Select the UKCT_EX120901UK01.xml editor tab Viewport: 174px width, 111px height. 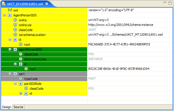point(25,4)
